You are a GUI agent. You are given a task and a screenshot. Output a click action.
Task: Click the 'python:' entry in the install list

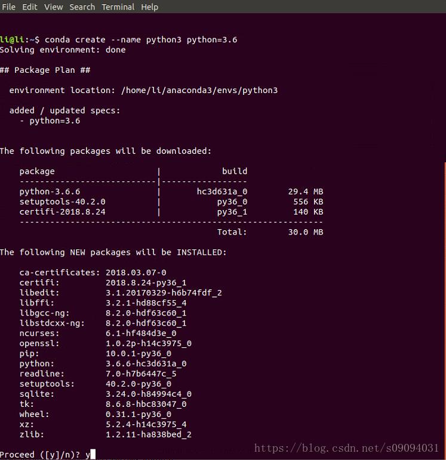(37, 364)
